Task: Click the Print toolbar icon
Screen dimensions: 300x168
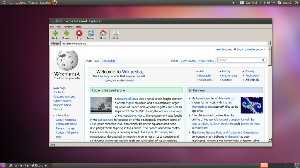Action: pyautogui.click(x=116, y=33)
